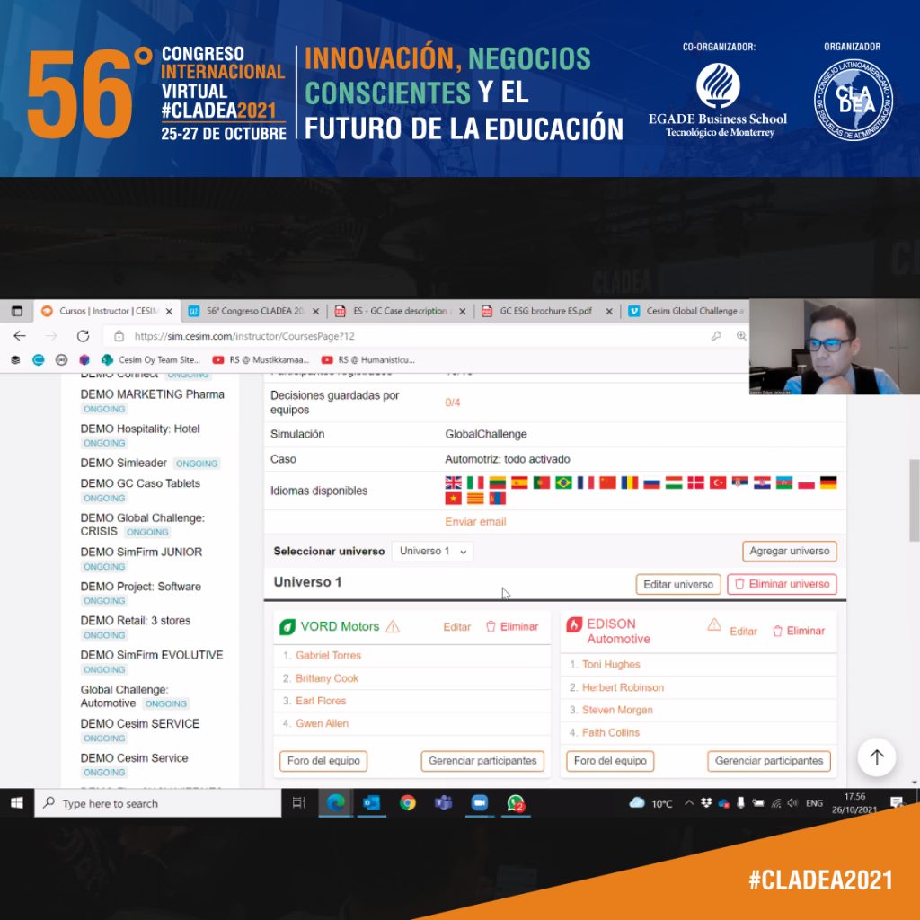Switch to the Cursos Instructor CESIM tab

click(106, 311)
